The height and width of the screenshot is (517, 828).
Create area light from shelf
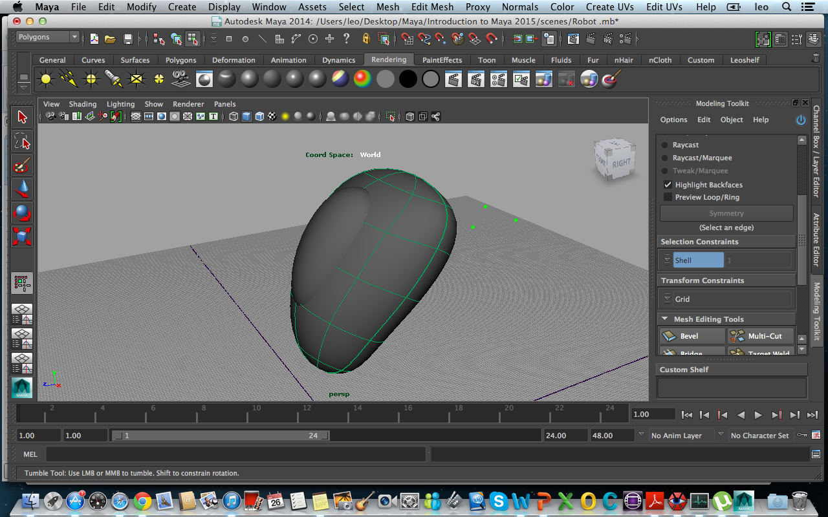point(136,79)
